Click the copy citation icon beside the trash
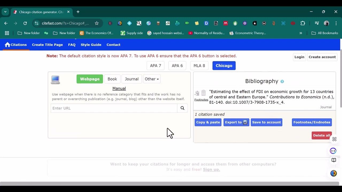This screenshot has width=342, height=192. coord(197,93)
